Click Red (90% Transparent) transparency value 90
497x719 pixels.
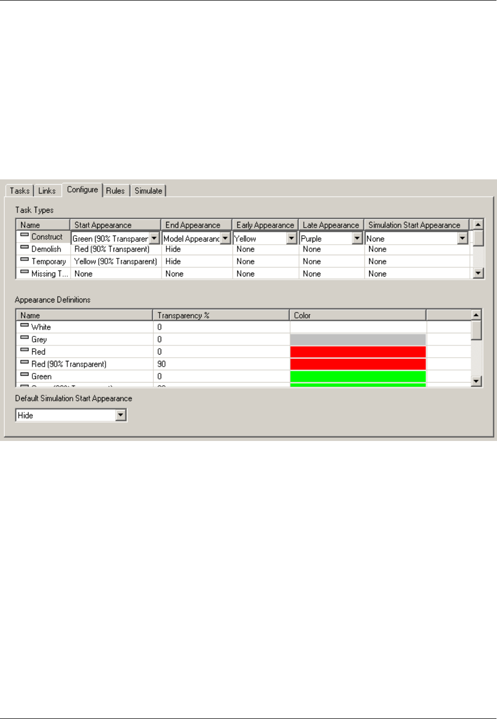point(161,364)
